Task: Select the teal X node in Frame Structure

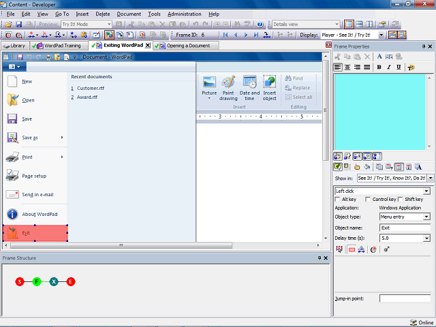Action: [54, 281]
